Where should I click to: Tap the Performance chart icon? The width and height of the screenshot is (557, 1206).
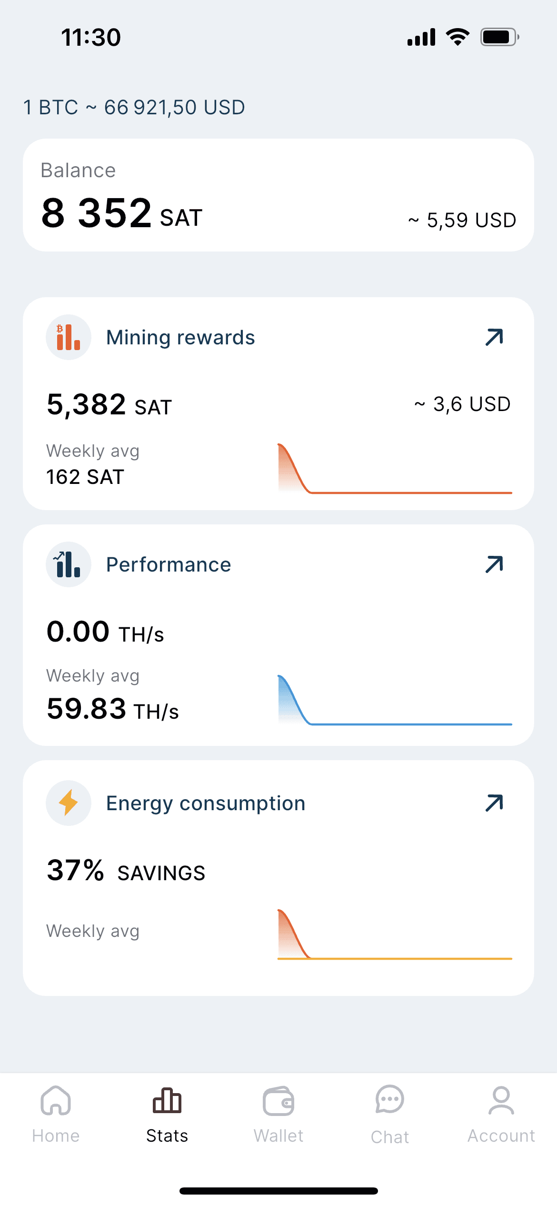coord(69,564)
